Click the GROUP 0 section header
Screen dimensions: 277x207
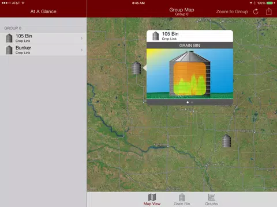(x=13, y=28)
